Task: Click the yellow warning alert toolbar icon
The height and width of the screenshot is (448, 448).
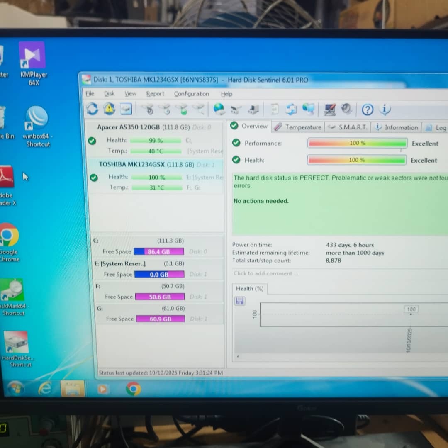Action: (109, 109)
